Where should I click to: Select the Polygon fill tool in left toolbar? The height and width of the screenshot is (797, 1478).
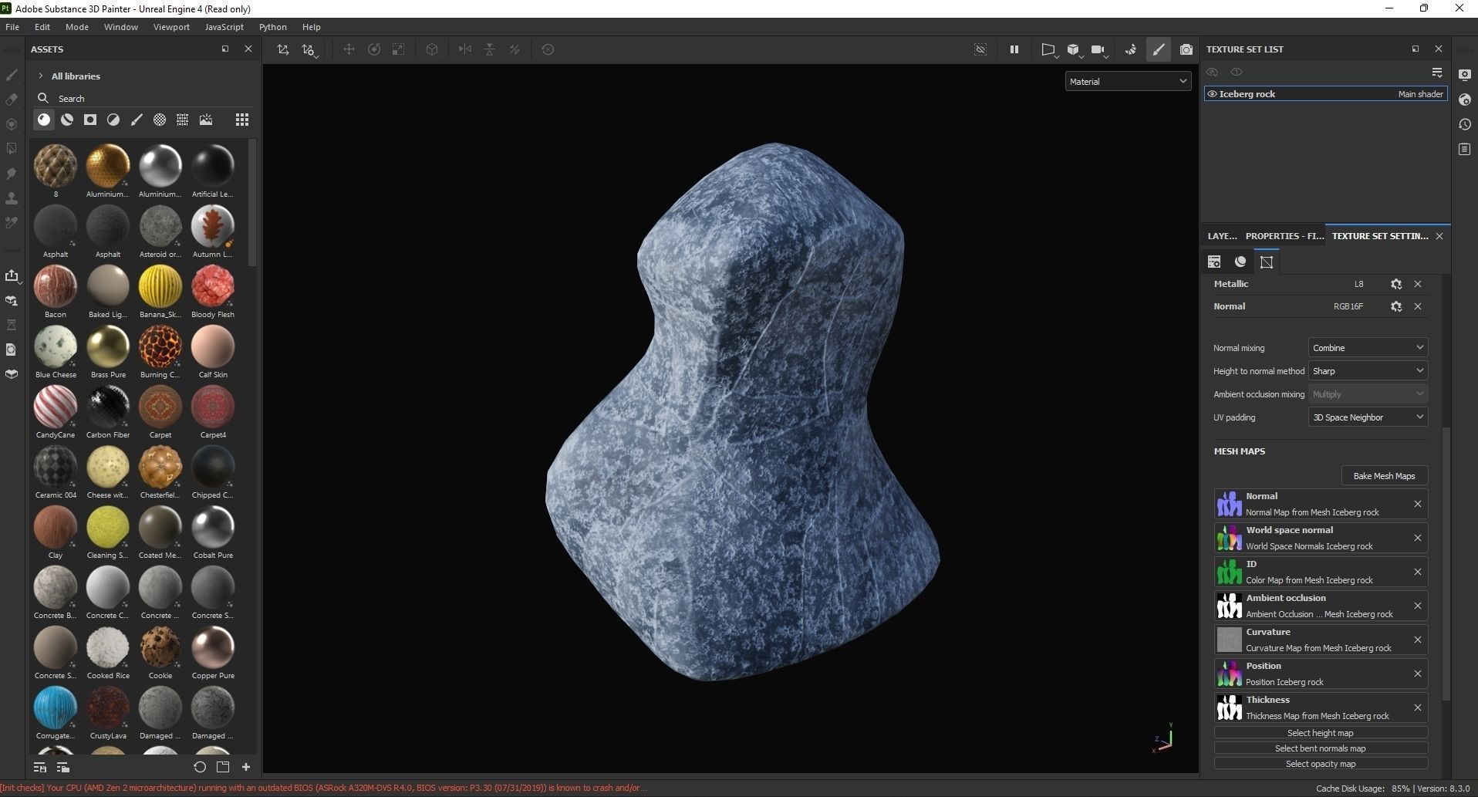[x=12, y=149]
